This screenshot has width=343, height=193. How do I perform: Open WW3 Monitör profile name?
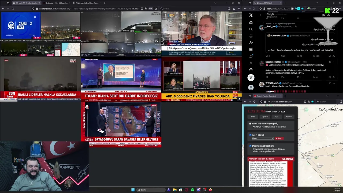[x=273, y=83]
